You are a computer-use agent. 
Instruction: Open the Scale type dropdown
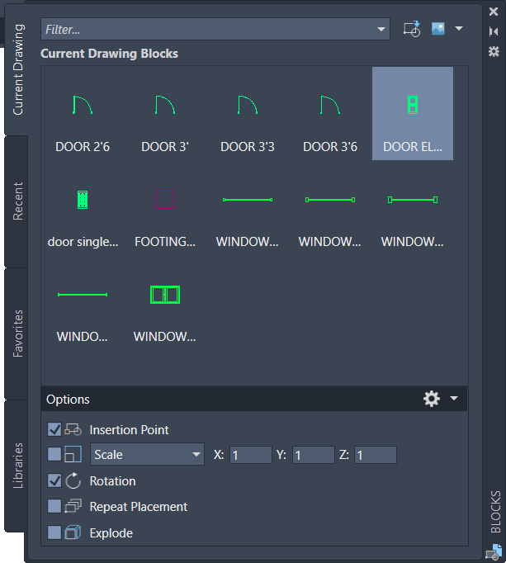tap(147, 455)
